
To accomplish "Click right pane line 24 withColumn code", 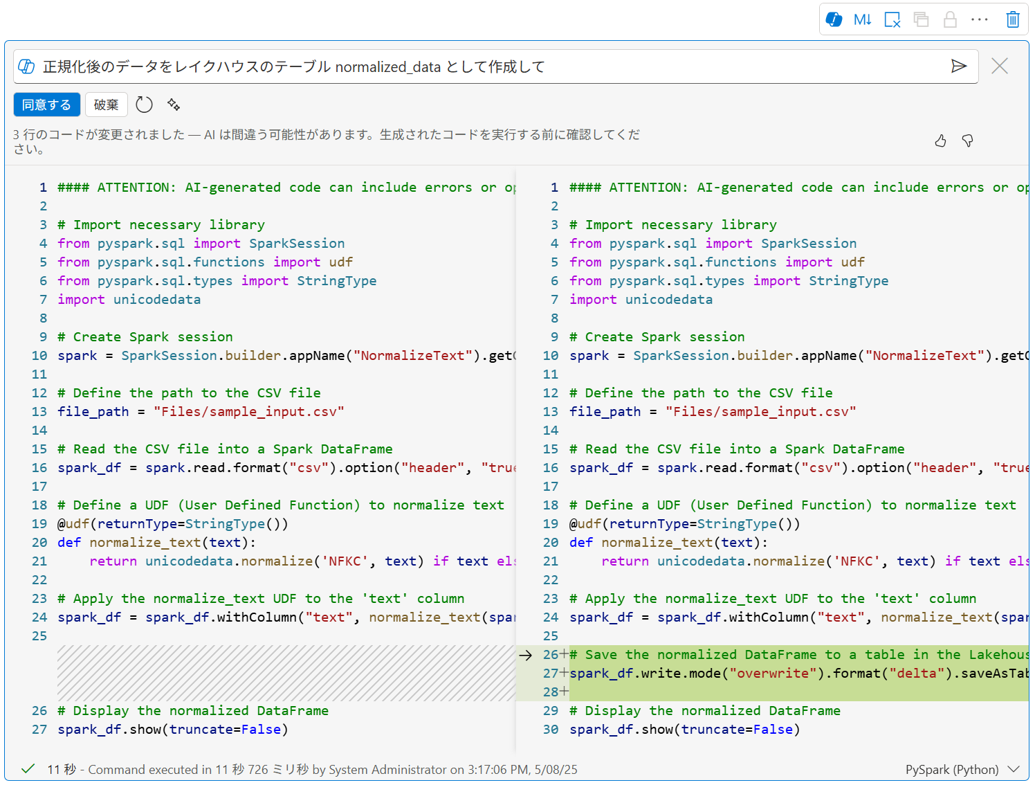I will [799, 617].
